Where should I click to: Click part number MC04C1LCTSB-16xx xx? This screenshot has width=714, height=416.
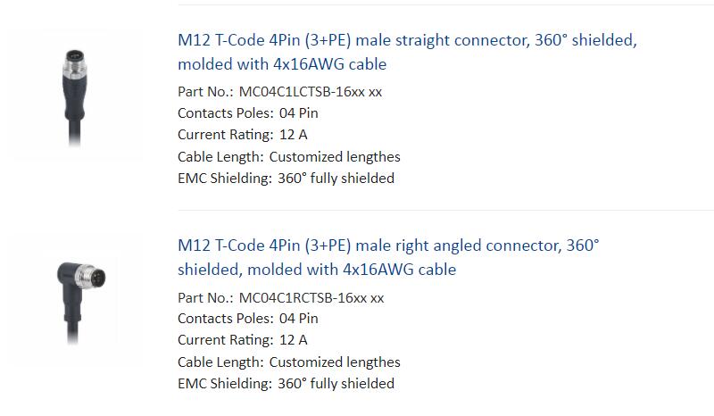coord(311,92)
